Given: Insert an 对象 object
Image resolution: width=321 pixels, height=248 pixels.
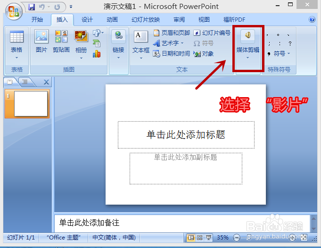Looking at the screenshot, I should [x=204, y=54].
